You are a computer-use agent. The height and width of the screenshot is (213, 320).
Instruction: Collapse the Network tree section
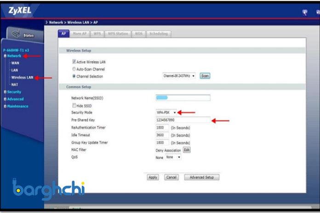point(5,56)
